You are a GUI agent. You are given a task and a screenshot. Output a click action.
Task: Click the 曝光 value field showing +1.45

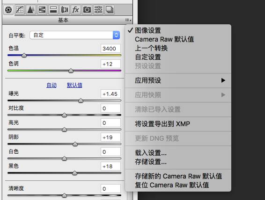[110, 94]
